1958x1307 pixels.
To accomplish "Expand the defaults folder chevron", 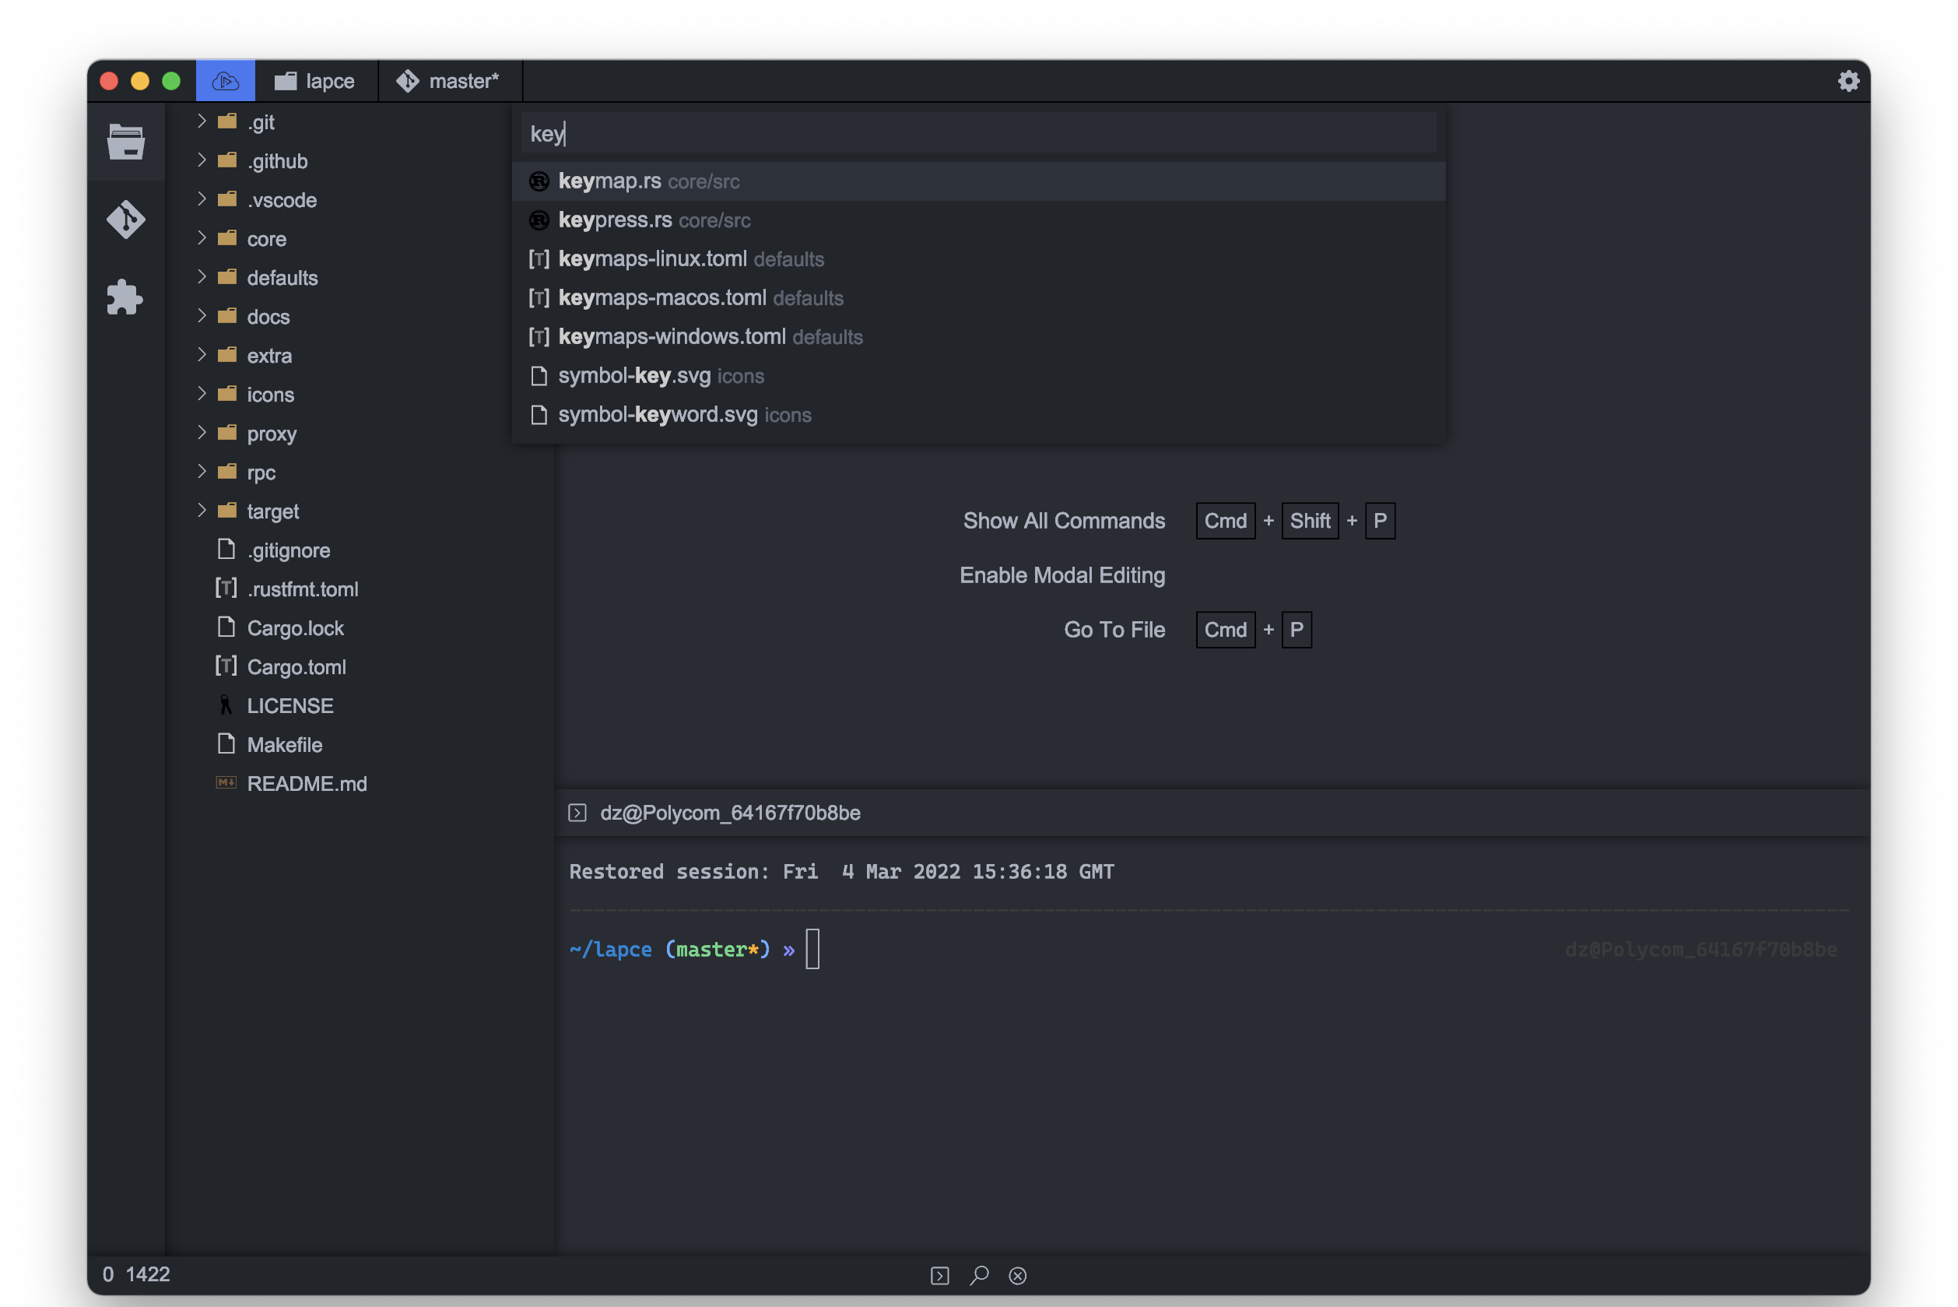I will pyautogui.click(x=202, y=277).
